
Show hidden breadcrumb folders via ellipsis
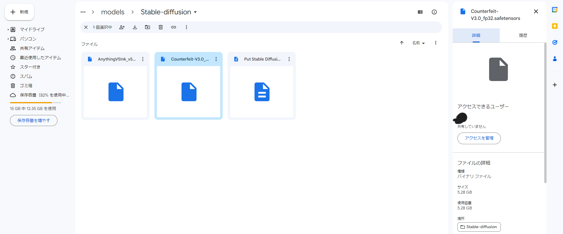coord(83,12)
